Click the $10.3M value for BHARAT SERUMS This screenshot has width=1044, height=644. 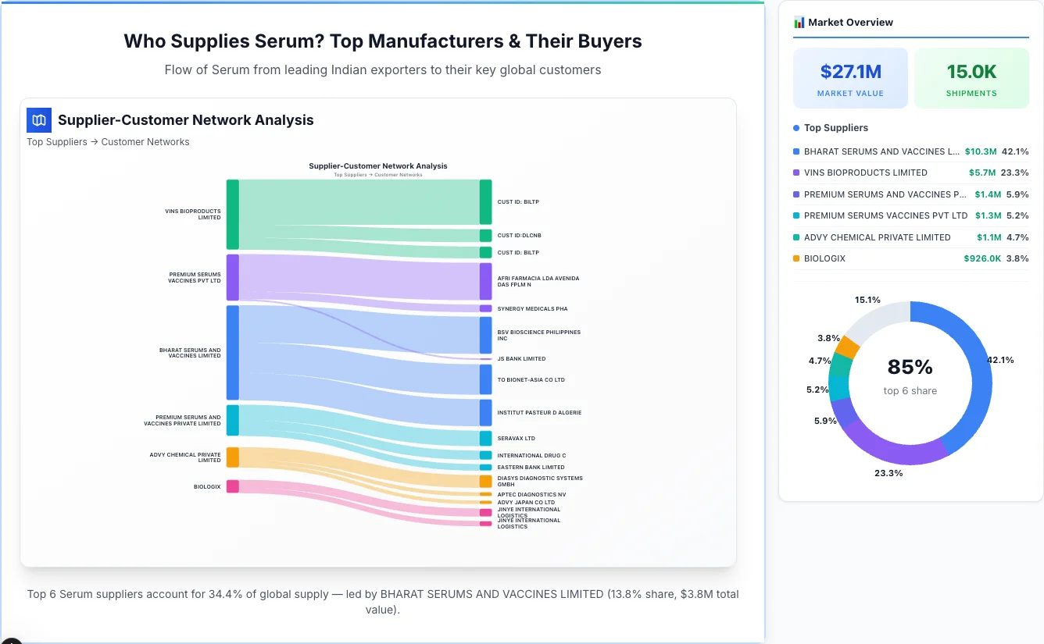pos(981,151)
